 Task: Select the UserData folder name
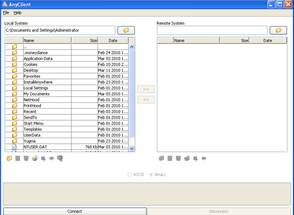pyautogui.click(x=32, y=135)
